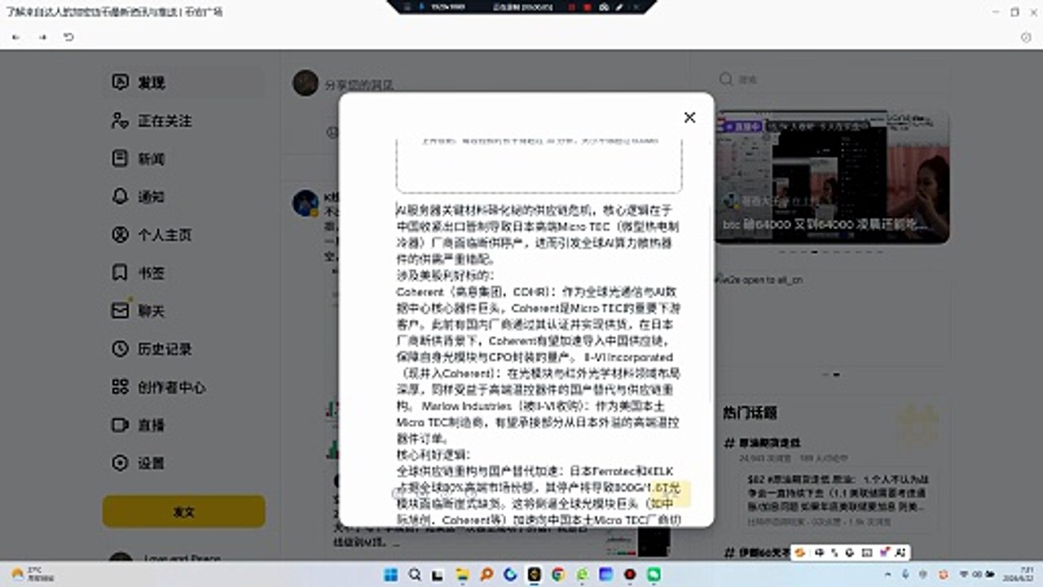Close the article popup with the X
Screen dimensions: 1043x587
[x=689, y=117]
